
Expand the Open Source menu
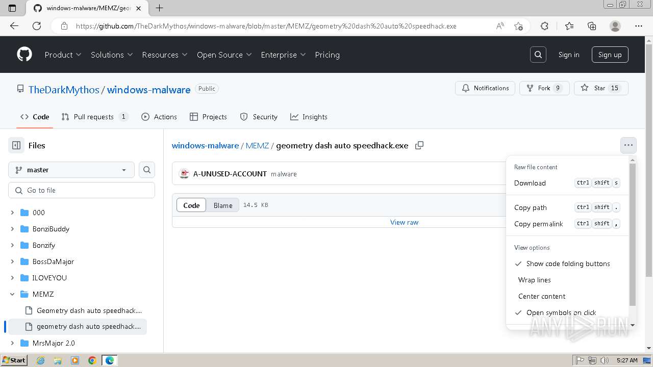(224, 55)
